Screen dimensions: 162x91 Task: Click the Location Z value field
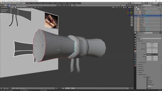(x=152, y=47)
